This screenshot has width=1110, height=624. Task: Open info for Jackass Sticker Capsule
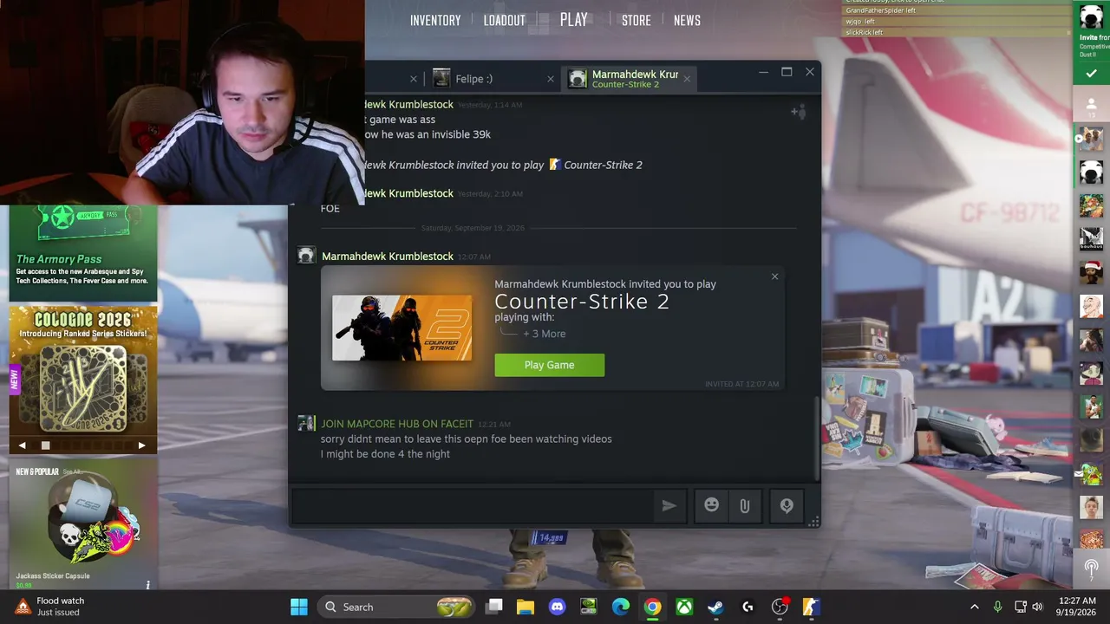148,585
